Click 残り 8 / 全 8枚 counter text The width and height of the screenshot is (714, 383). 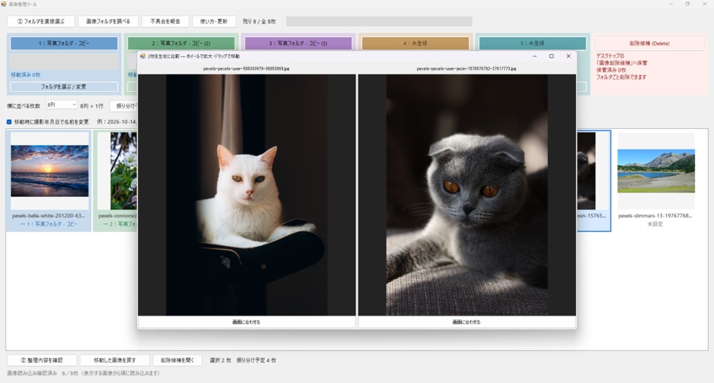coord(259,22)
